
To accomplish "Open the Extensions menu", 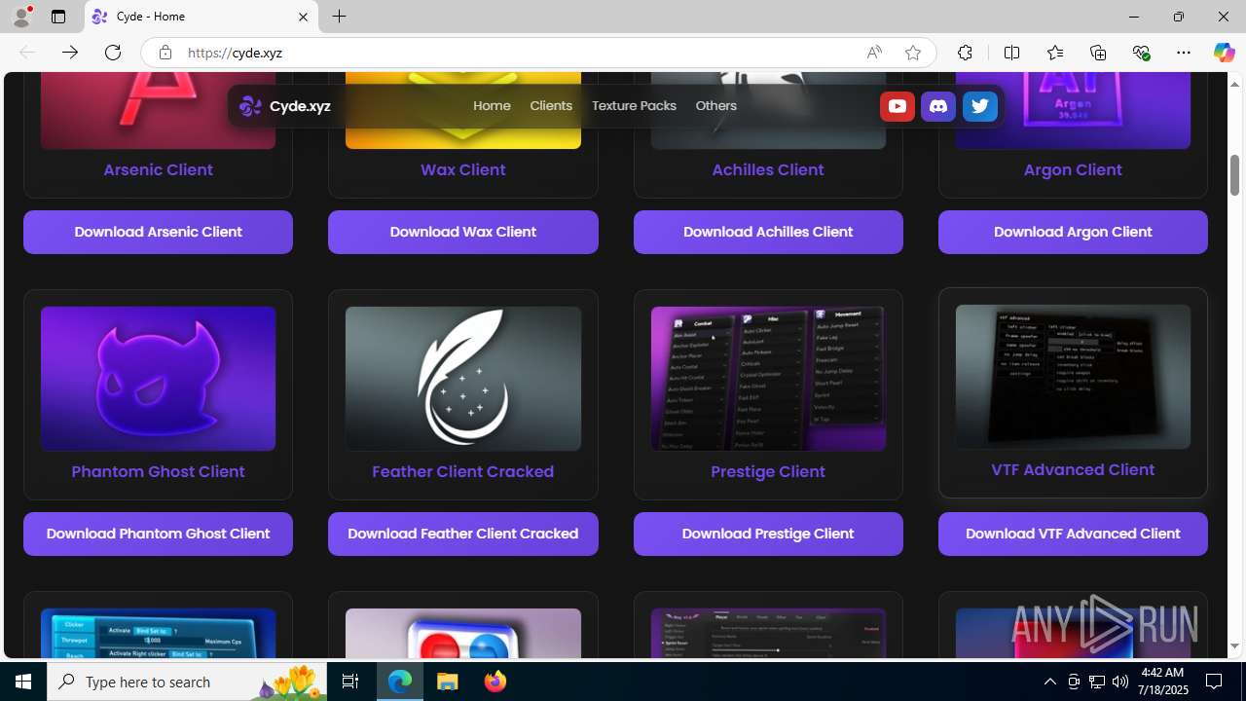I will (x=965, y=53).
